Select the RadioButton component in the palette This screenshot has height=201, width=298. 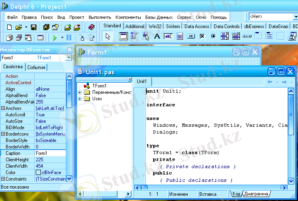[x=213, y=36]
